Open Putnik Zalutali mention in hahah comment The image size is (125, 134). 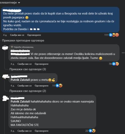coord(20,101)
